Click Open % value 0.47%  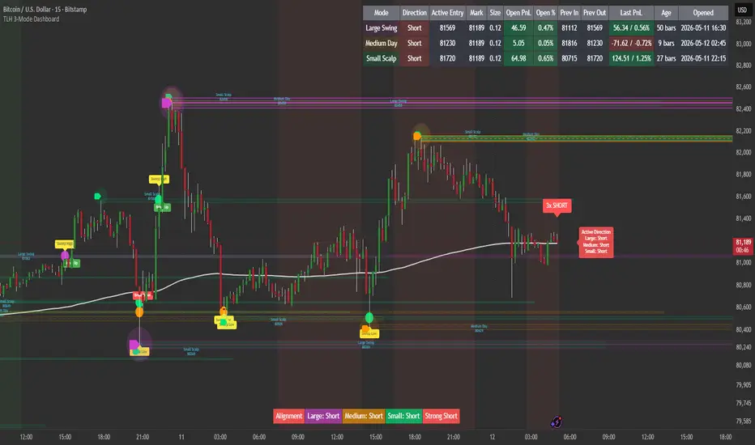545,28
